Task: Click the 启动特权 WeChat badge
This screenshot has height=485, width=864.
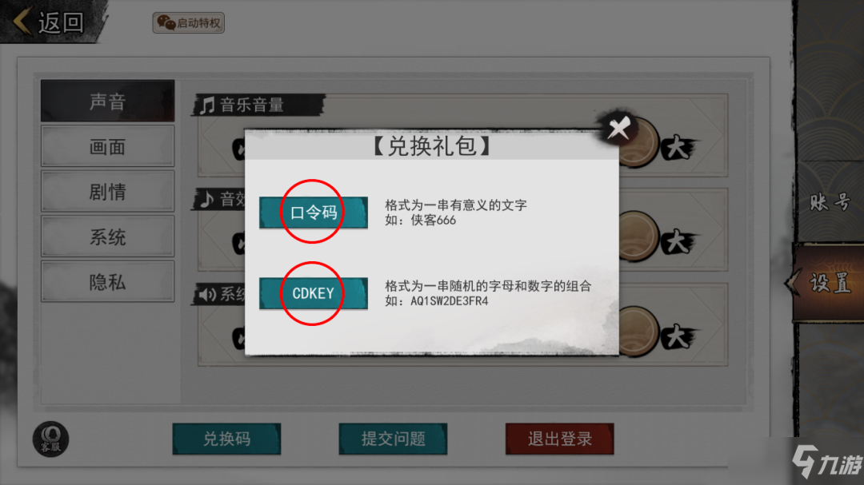Action: [189, 23]
